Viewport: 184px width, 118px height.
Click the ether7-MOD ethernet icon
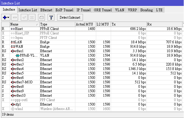tap(13, 82)
